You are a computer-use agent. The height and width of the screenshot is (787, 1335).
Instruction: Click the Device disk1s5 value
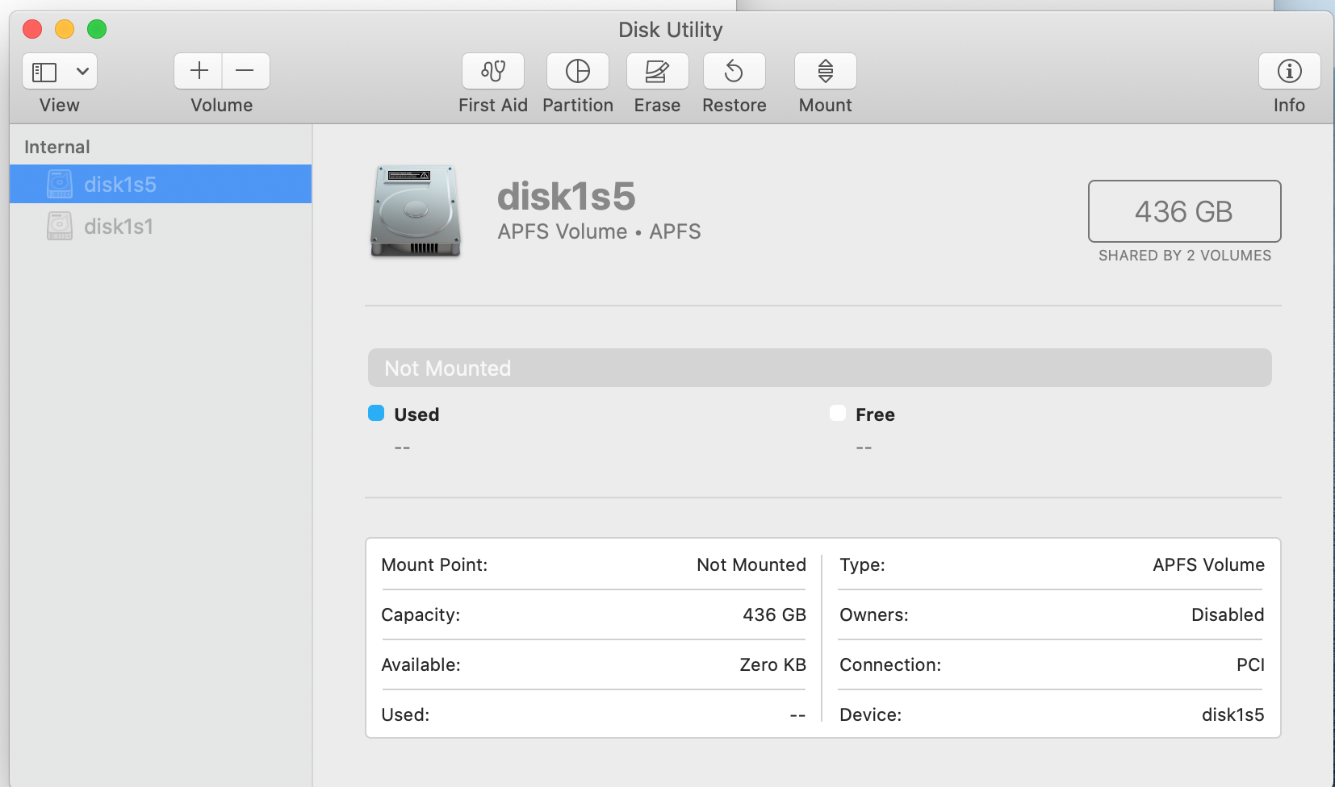pos(1232,714)
